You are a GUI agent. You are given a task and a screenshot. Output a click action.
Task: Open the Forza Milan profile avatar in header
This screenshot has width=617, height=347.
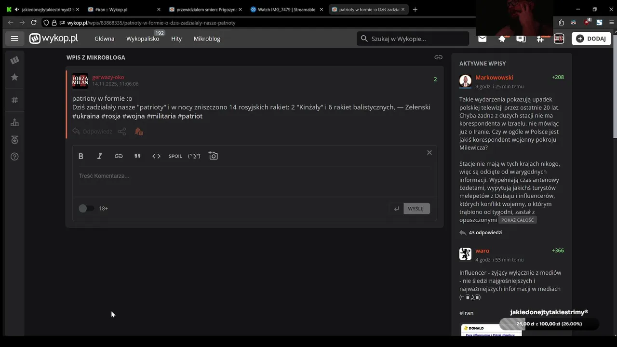click(559, 39)
